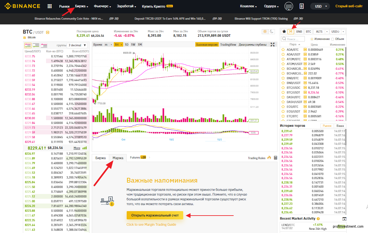Image resolution: width=368 pixels, height=233 pixels.
Task: Expand chart to fullscreen
Action: [x=272, y=44]
